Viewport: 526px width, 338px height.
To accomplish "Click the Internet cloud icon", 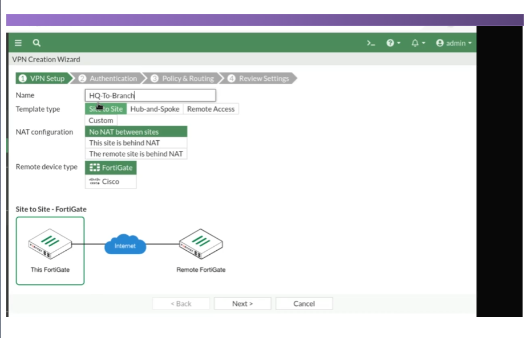I will point(125,245).
